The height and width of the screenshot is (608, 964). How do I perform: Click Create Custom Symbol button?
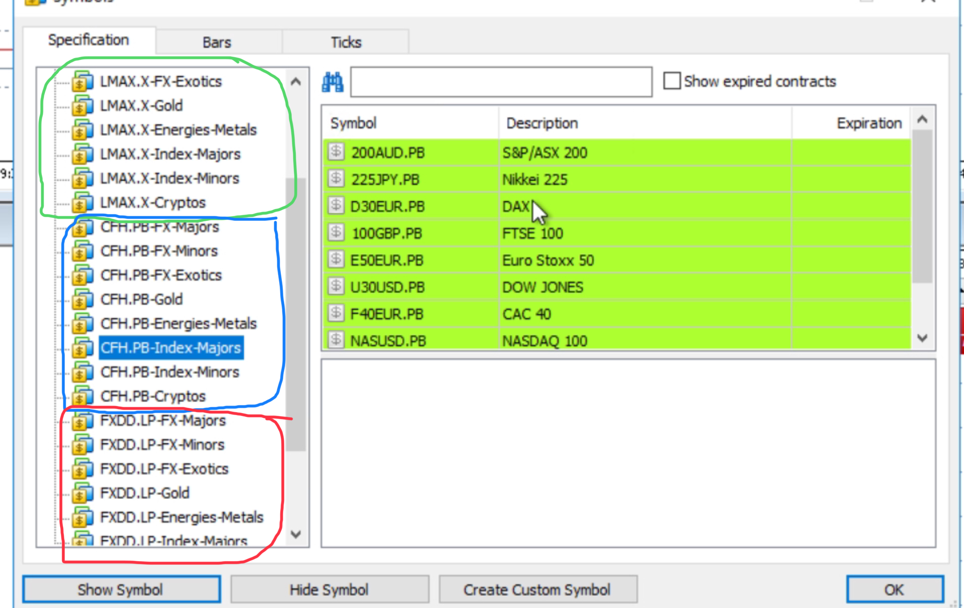[538, 590]
